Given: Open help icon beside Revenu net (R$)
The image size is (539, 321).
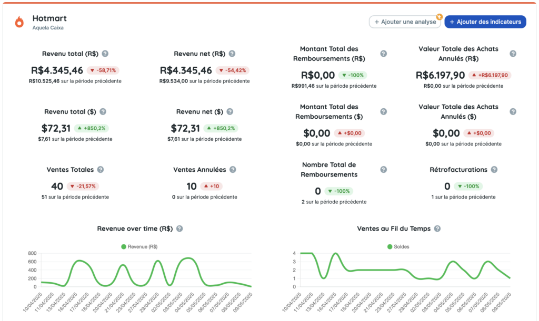Looking at the screenshot, I should click(232, 54).
